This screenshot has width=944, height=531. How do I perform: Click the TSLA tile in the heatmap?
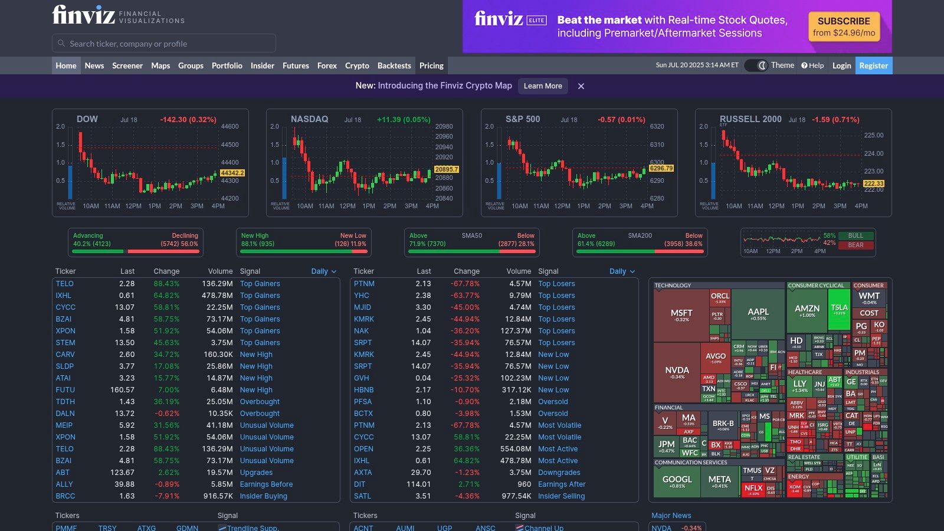coord(839,309)
